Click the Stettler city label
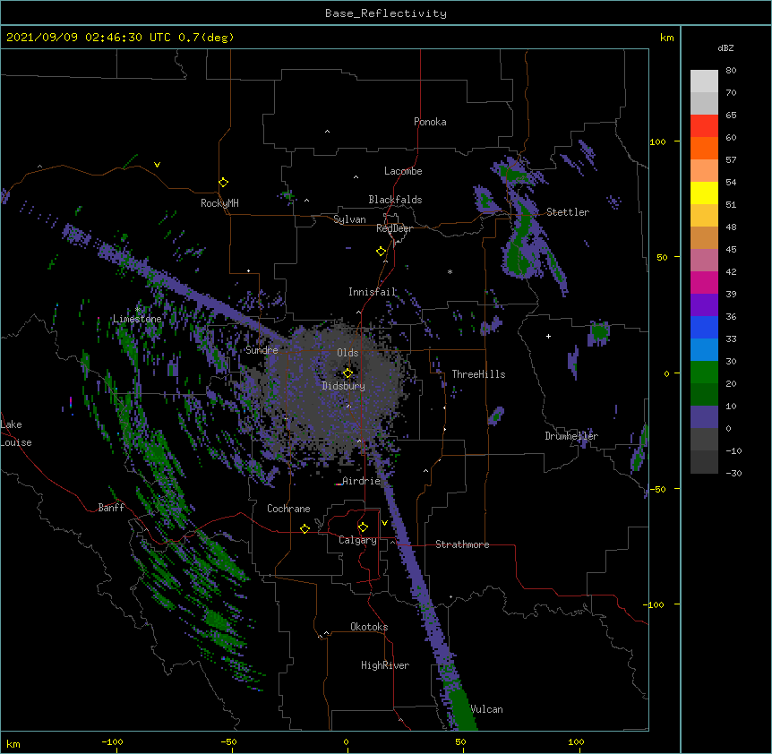This screenshot has width=772, height=754. click(568, 212)
